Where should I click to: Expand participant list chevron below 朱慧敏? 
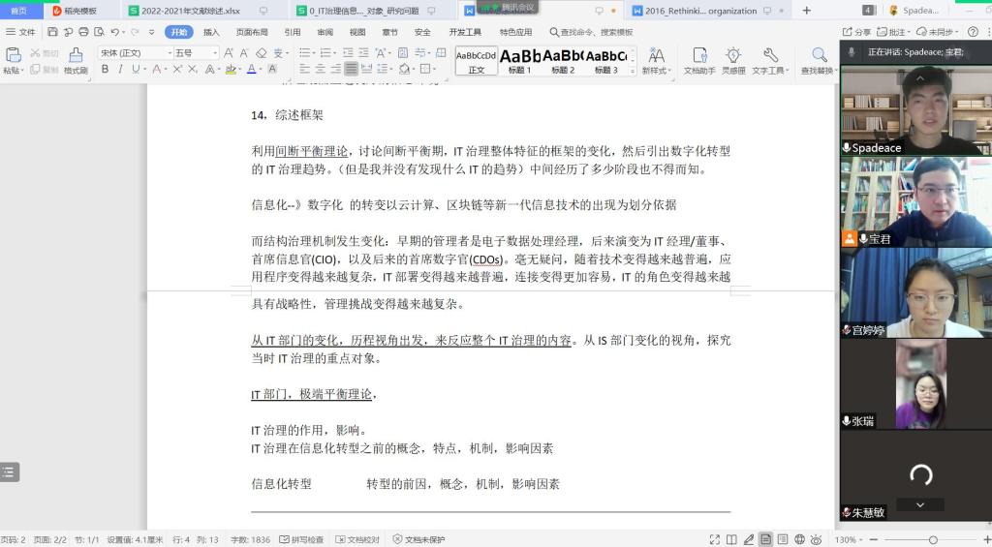(x=920, y=504)
